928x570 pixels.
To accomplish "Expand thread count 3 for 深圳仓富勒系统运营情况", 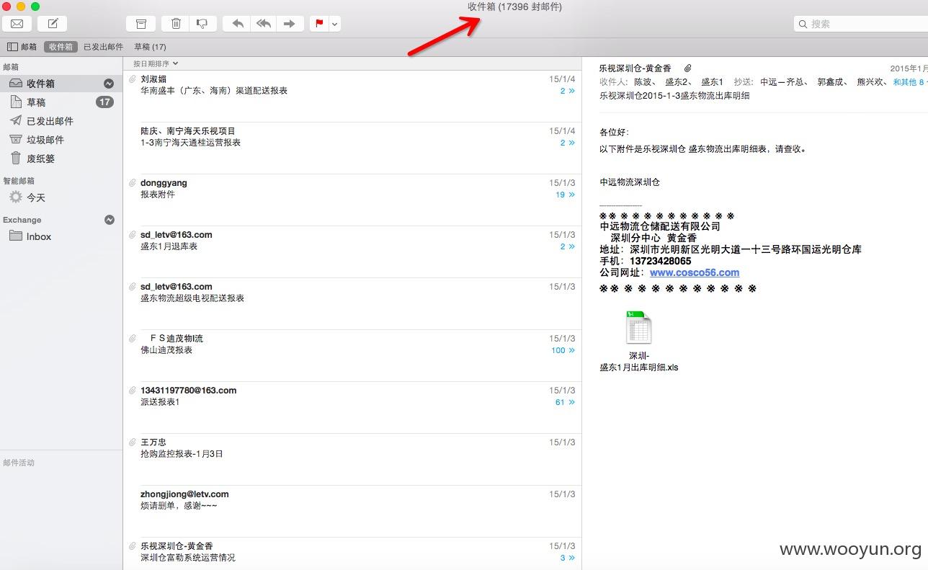I will [x=568, y=558].
